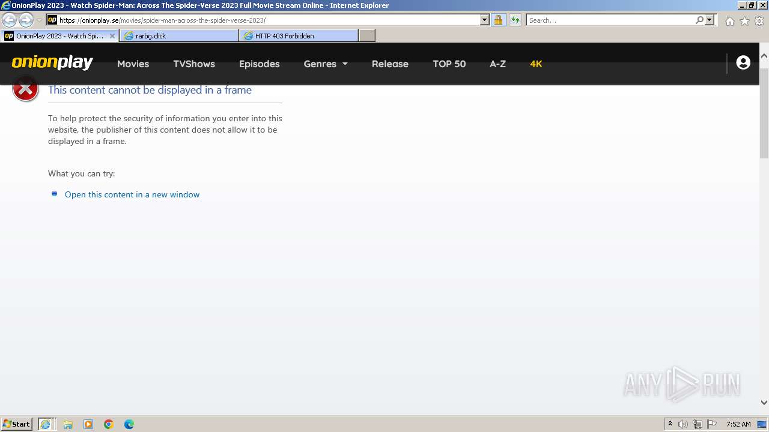This screenshot has height=432, width=769.
Task: Go forward using the browser Forward arrow
Action: click(x=26, y=20)
